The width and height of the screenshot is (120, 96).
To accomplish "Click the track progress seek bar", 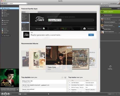I will tap(67, 94).
